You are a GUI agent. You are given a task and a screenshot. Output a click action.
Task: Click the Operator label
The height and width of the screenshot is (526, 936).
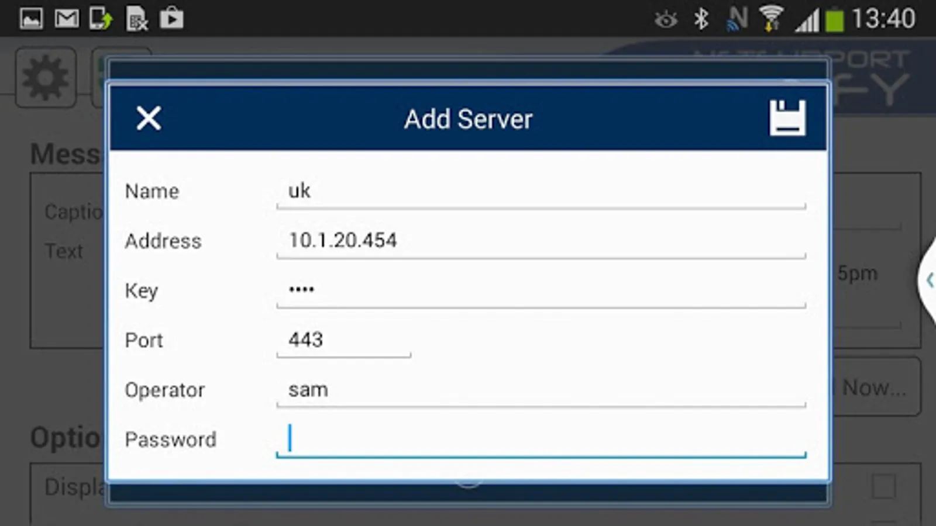[165, 390]
